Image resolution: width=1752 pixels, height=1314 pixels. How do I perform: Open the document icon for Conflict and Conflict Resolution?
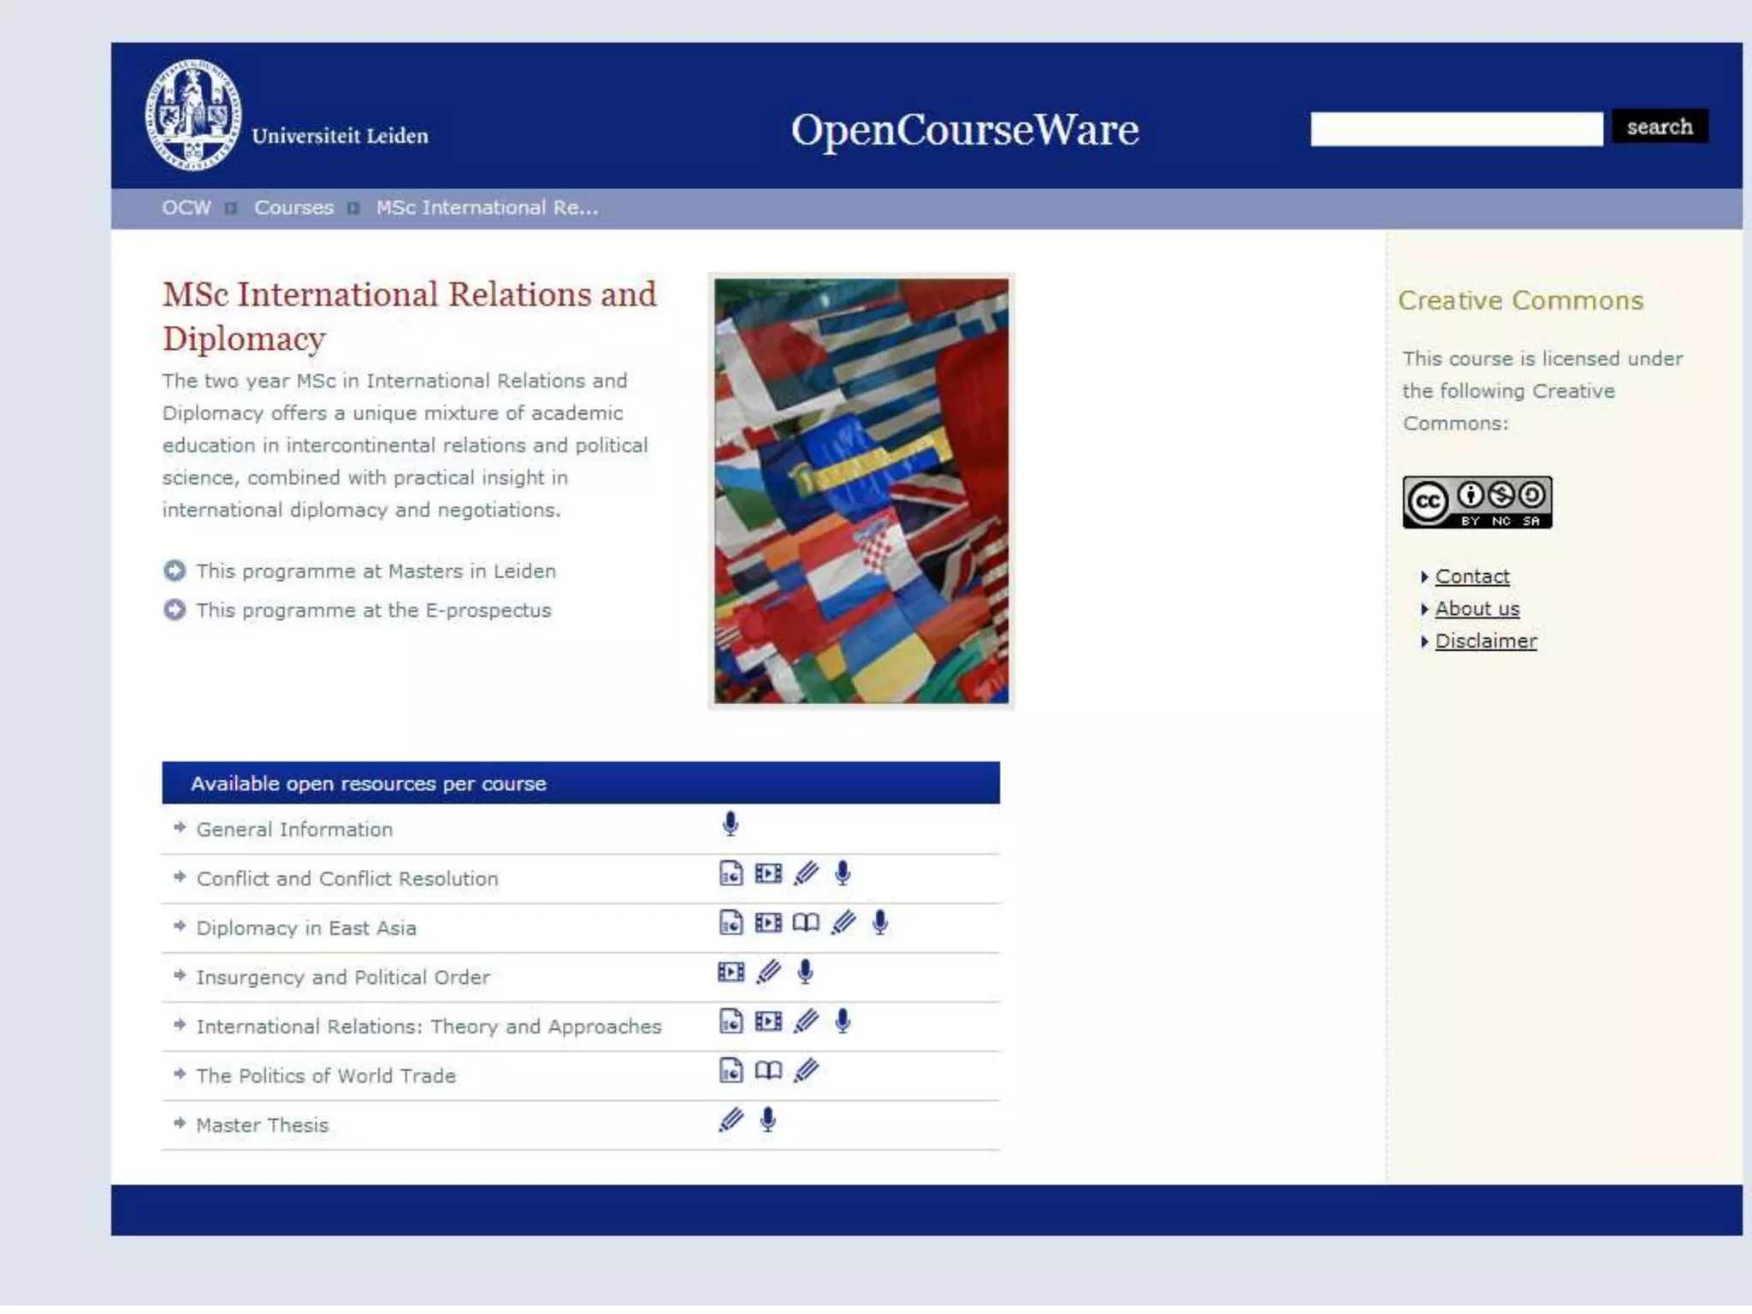(731, 873)
